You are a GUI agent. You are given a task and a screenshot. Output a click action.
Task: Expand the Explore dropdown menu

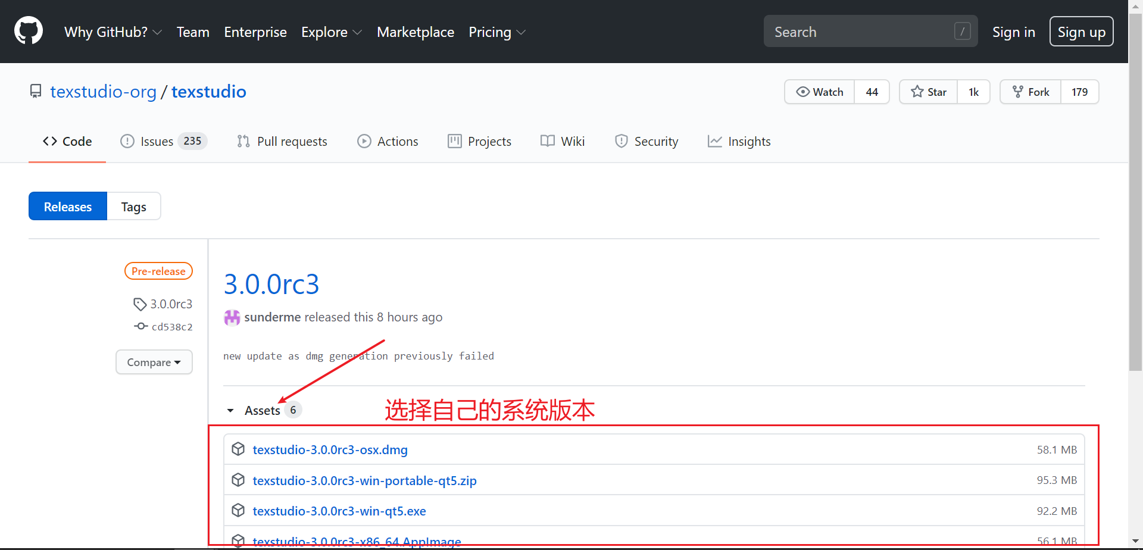tap(332, 32)
